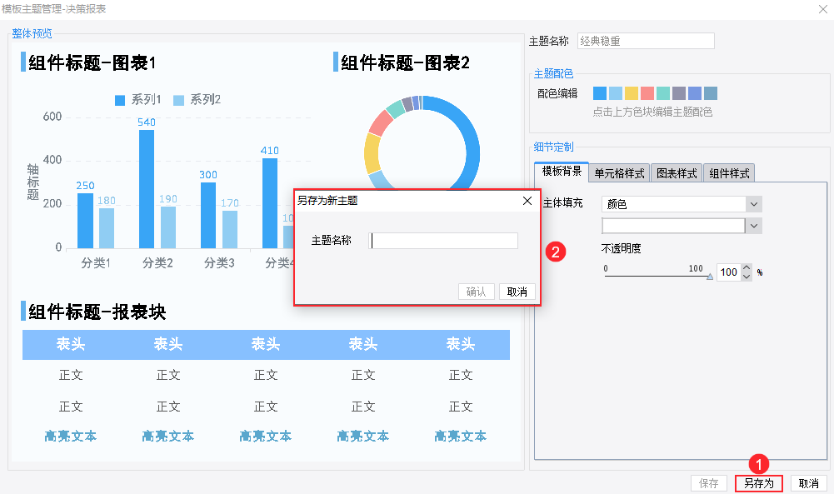Click the 分类2 axis label
The width and height of the screenshot is (834, 494).
click(x=157, y=262)
